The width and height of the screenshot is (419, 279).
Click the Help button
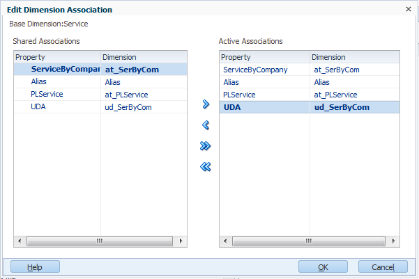click(35, 266)
